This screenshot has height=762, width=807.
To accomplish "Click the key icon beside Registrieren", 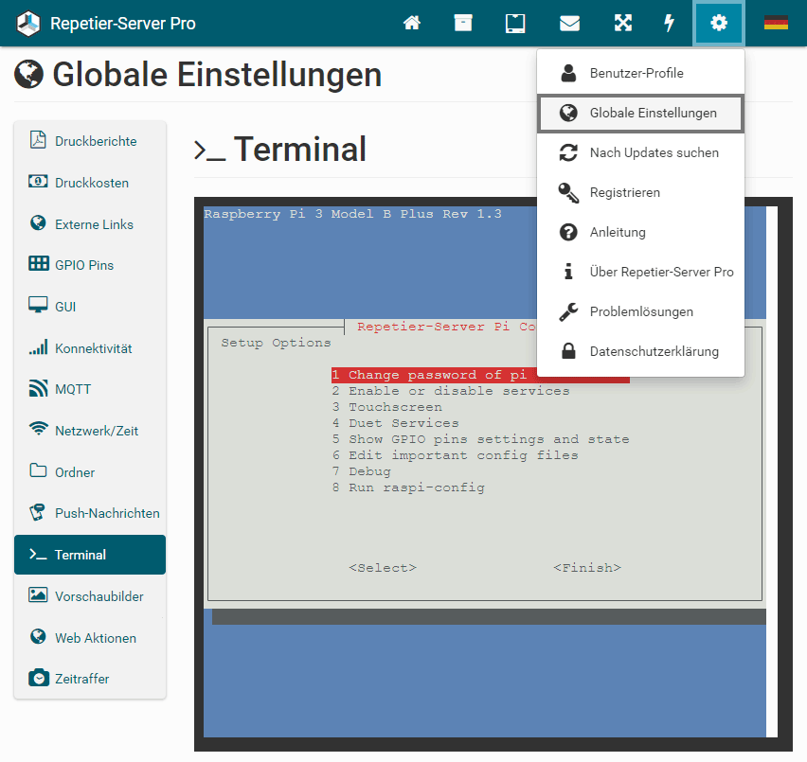I will click(568, 192).
